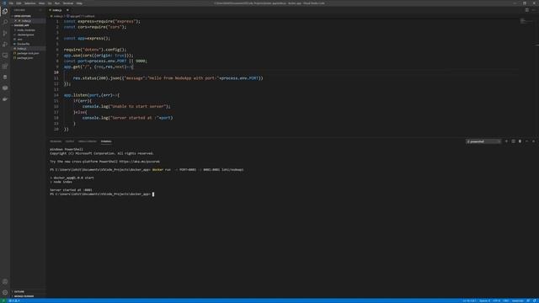
Task: Click the terminal prompt at docker_app>
Action: coord(100,194)
